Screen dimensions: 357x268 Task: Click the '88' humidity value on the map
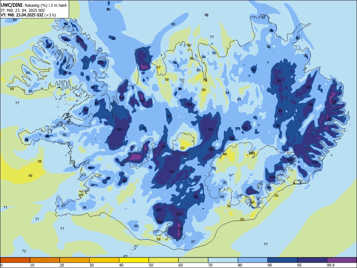click(263, 17)
